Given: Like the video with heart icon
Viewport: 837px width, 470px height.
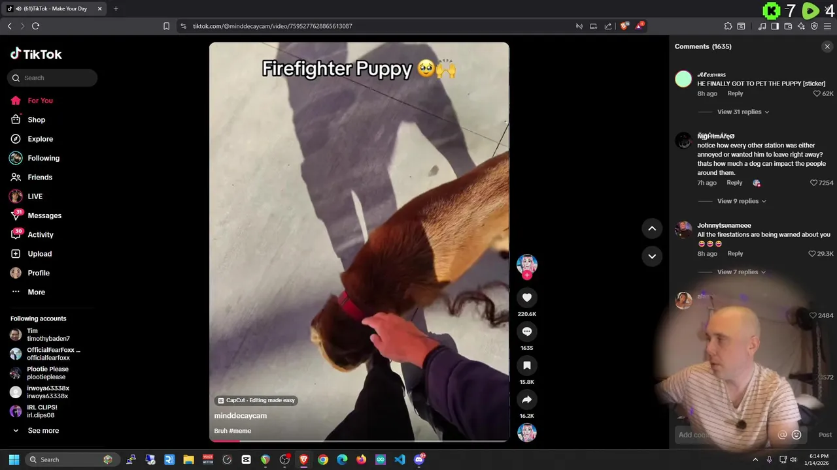Looking at the screenshot, I should pyautogui.click(x=526, y=298).
